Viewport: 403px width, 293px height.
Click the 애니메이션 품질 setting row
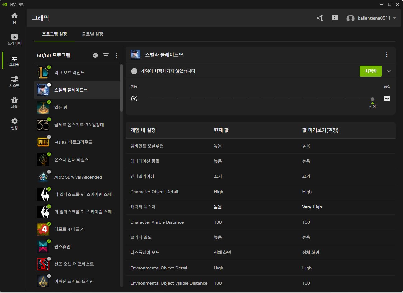tap(260, 161)
